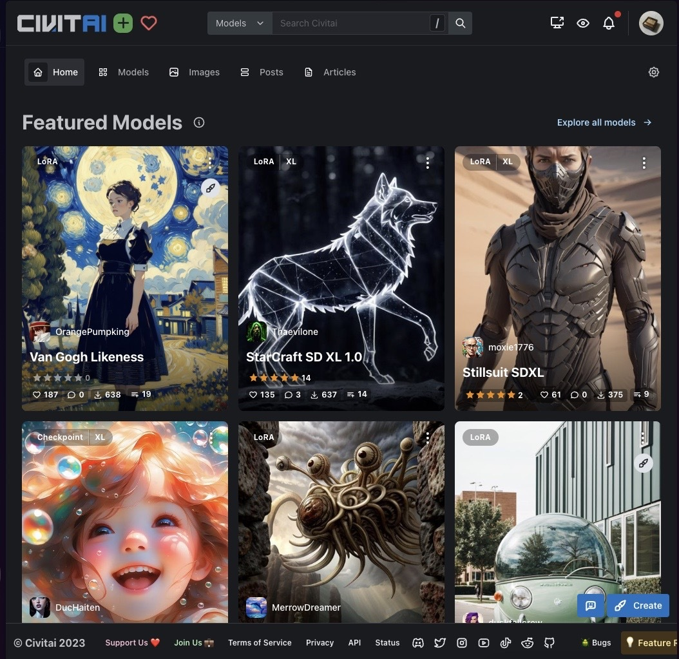
Task: Click DucHaiten creator avatar
Action: [39, 607]
